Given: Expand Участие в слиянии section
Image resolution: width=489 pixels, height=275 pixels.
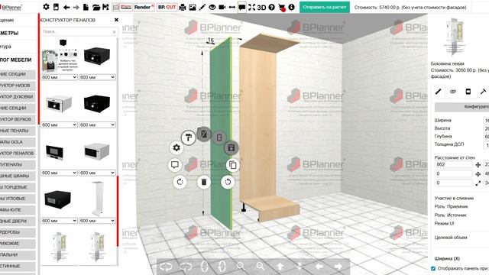Looking at the screenshot, I should tap(454, 199).
